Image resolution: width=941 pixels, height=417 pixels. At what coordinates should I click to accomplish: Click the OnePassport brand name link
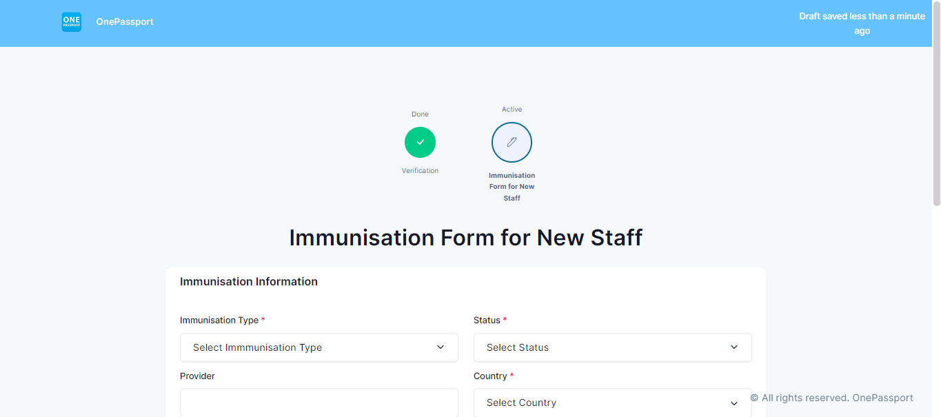(125, 22)
